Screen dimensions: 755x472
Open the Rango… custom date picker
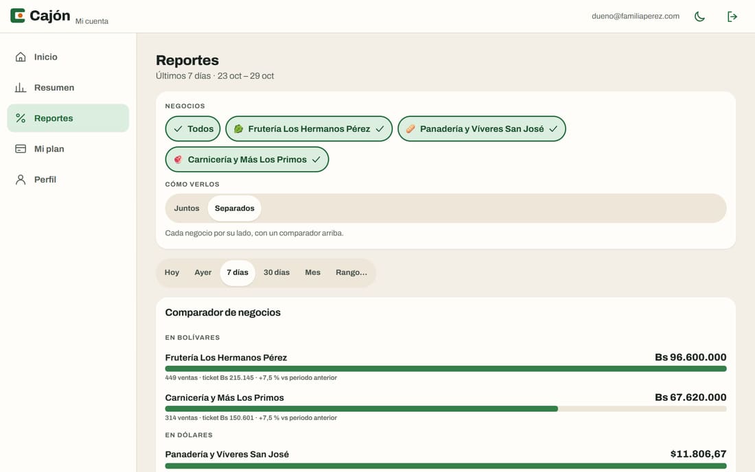(x=351, y=272)
